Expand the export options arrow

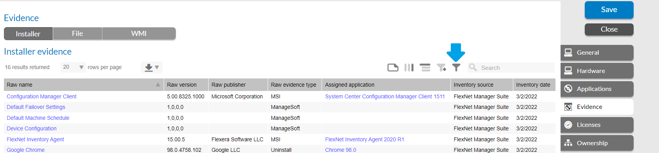pyautogui.click(x=157, y=68)
